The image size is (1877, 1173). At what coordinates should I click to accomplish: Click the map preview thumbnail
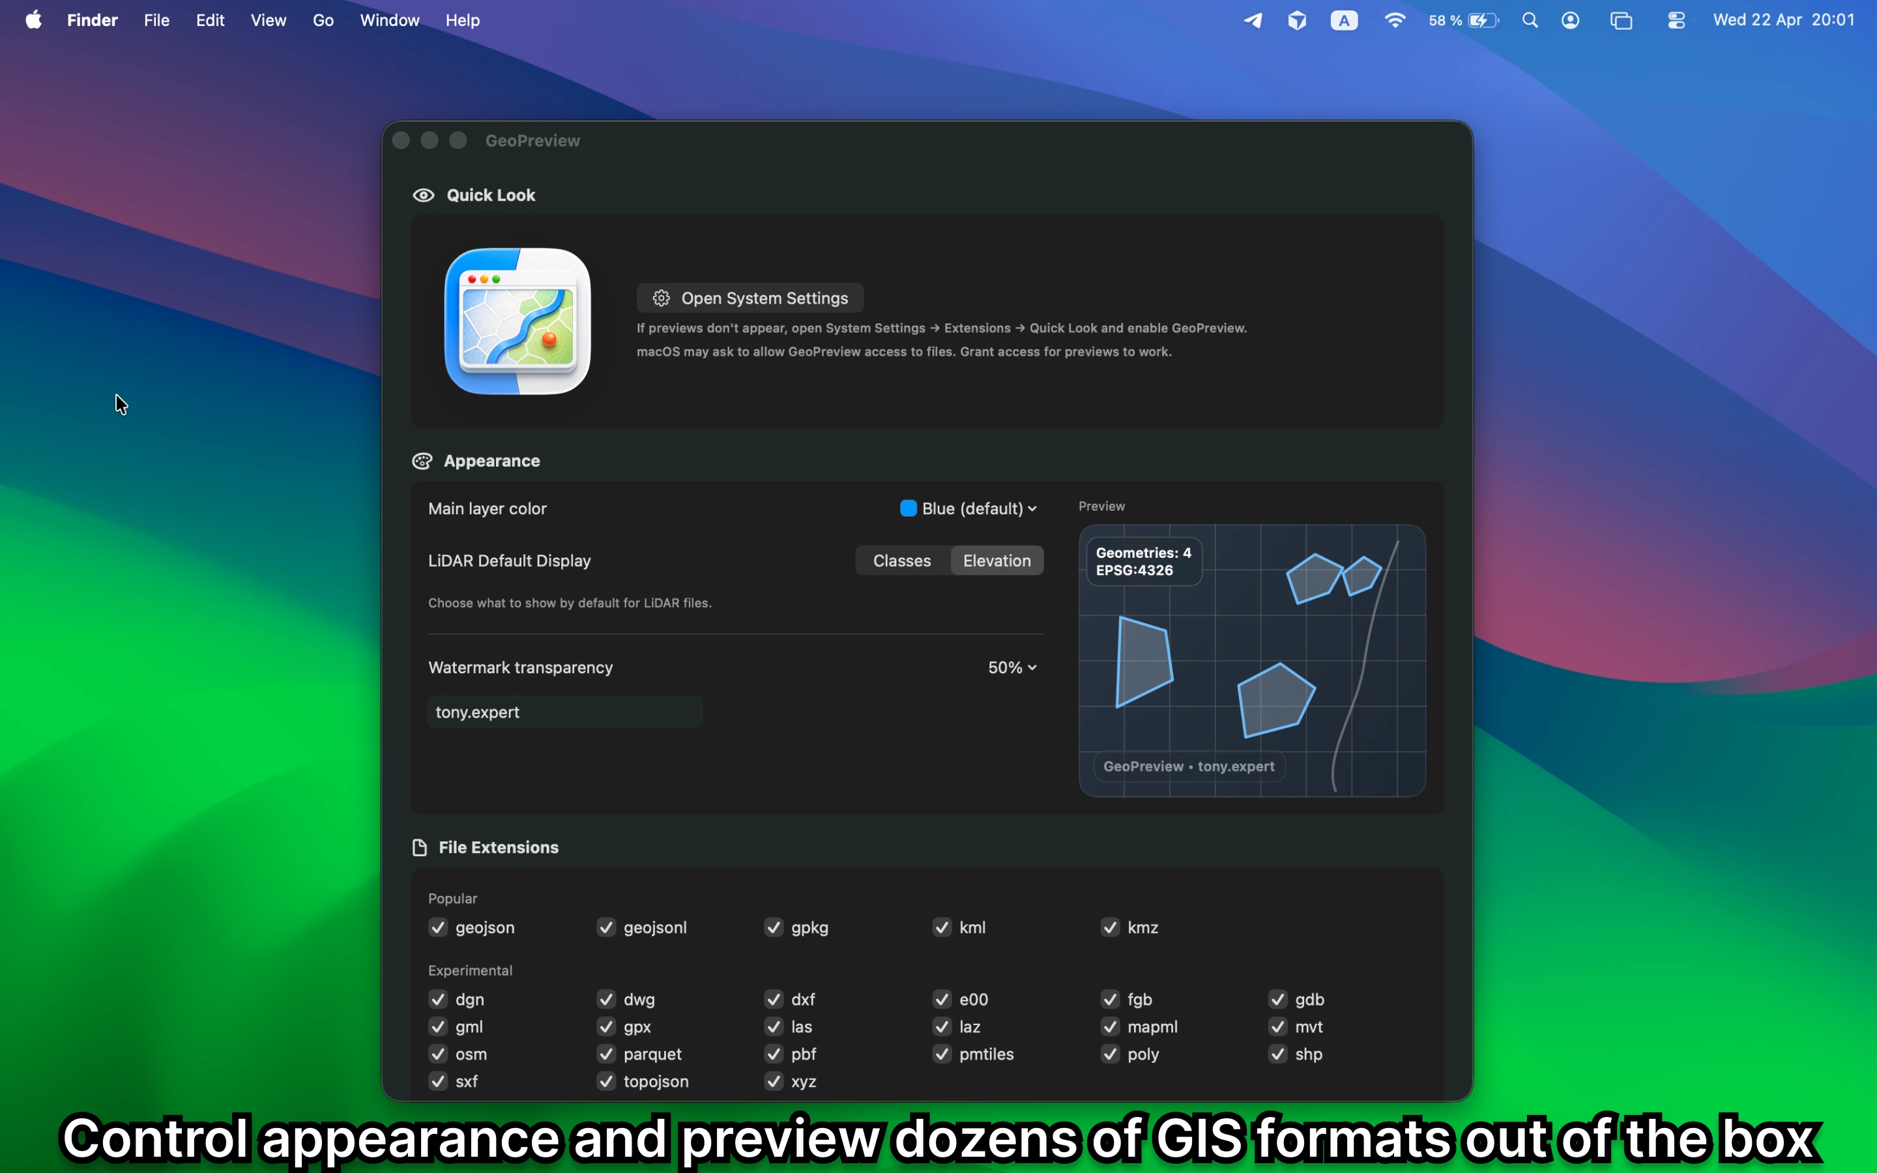click(1252, 660)
